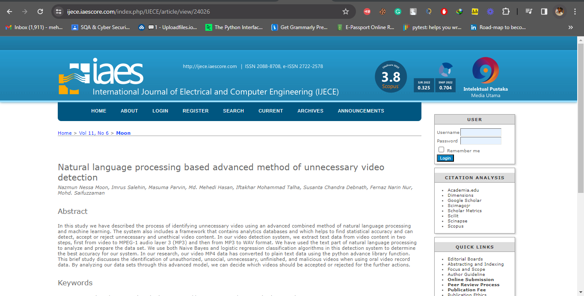
Task: Open the Dimensions citation link
Action: pos(460,195)
